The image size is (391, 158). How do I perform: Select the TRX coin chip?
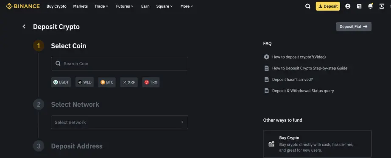coord(151,82)
